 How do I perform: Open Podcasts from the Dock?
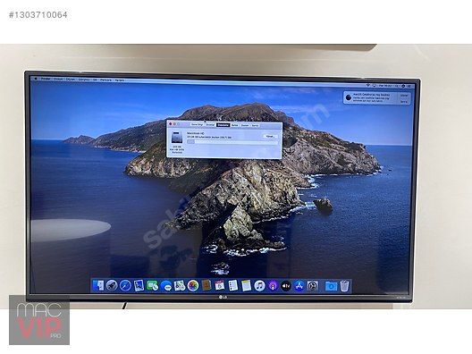click(273, 286)
